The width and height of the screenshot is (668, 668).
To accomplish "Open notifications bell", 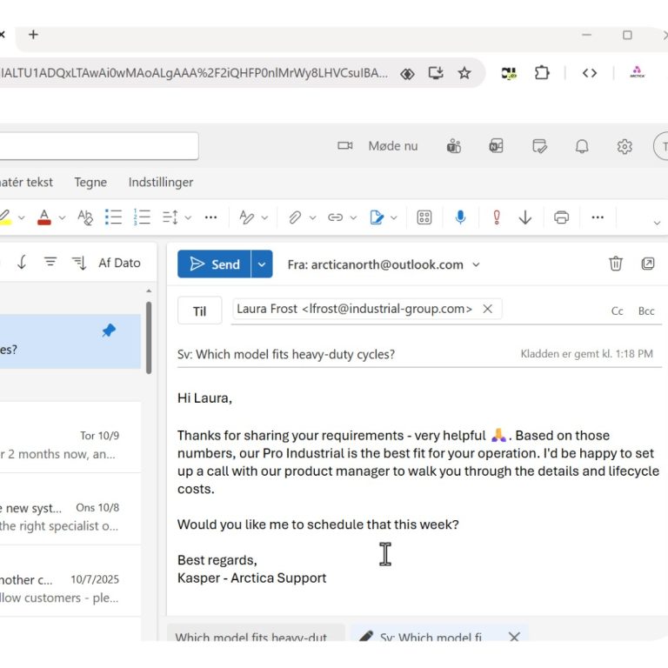I will point(583,146).
